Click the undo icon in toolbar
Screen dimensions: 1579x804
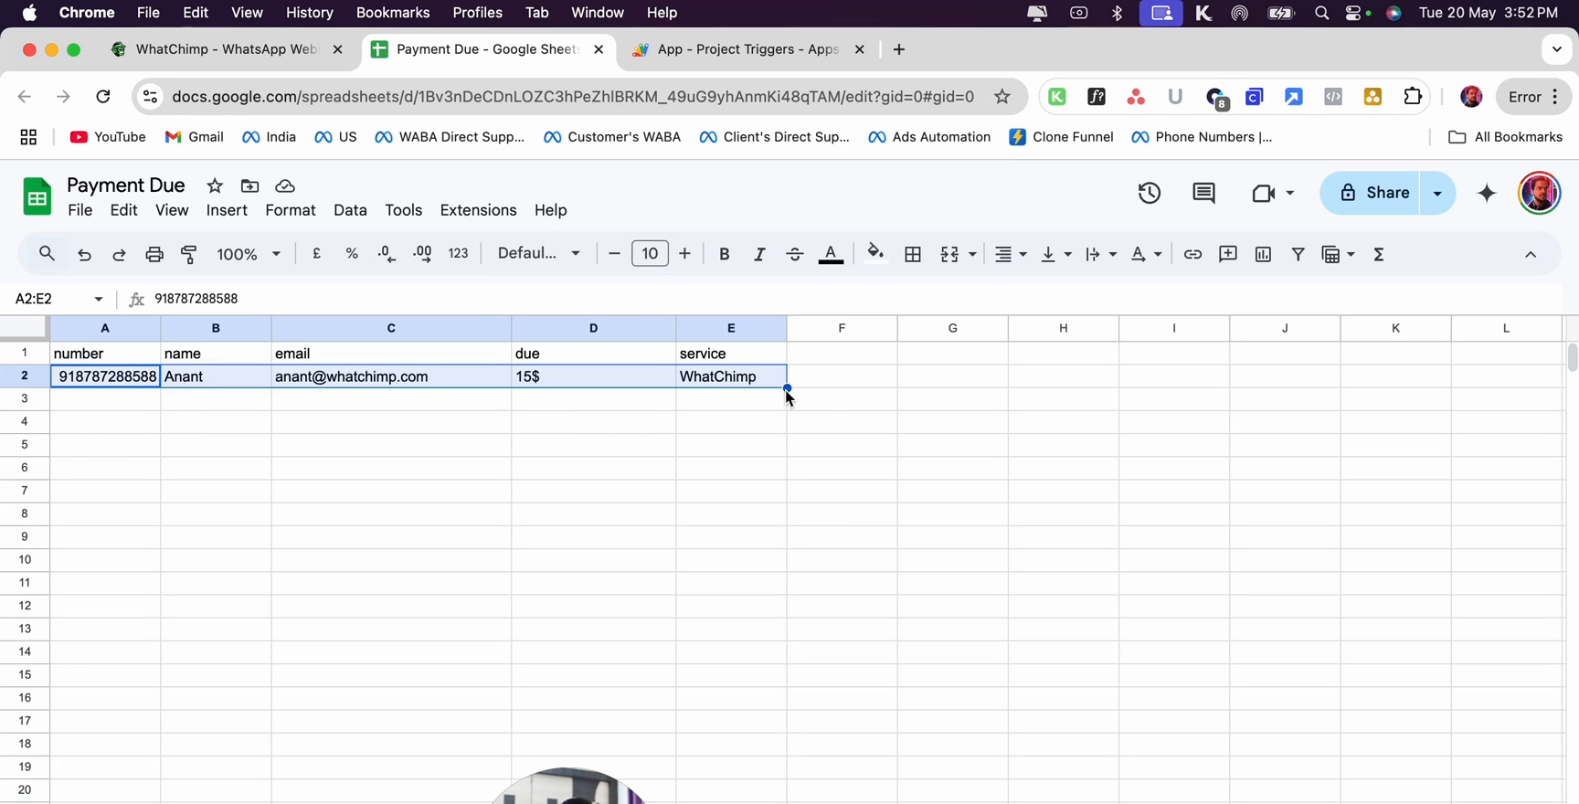pos(84,255)
